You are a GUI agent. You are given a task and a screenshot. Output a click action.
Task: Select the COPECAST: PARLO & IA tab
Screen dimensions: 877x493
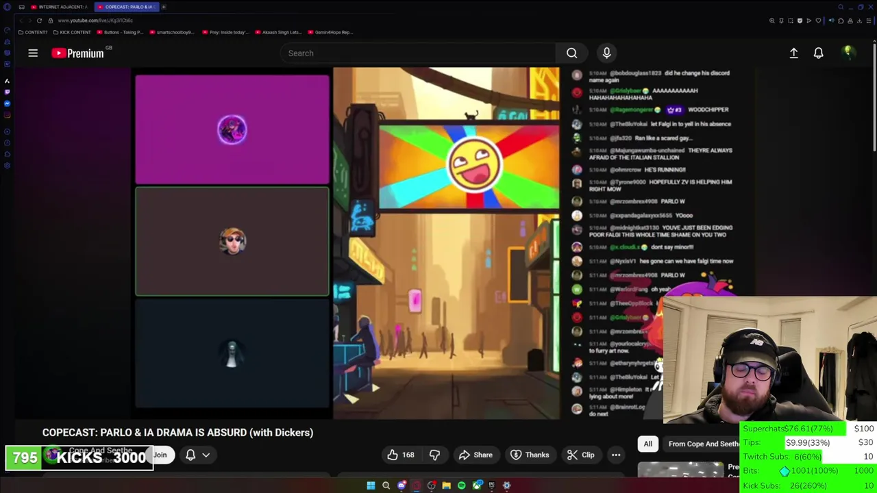[x=125, y=7]
